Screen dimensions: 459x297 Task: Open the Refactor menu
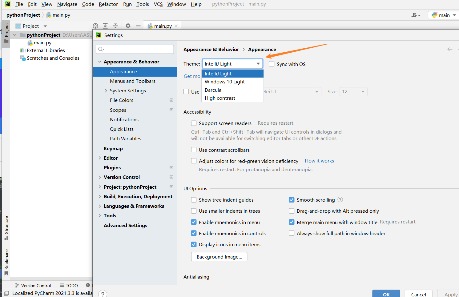point(108,4)
